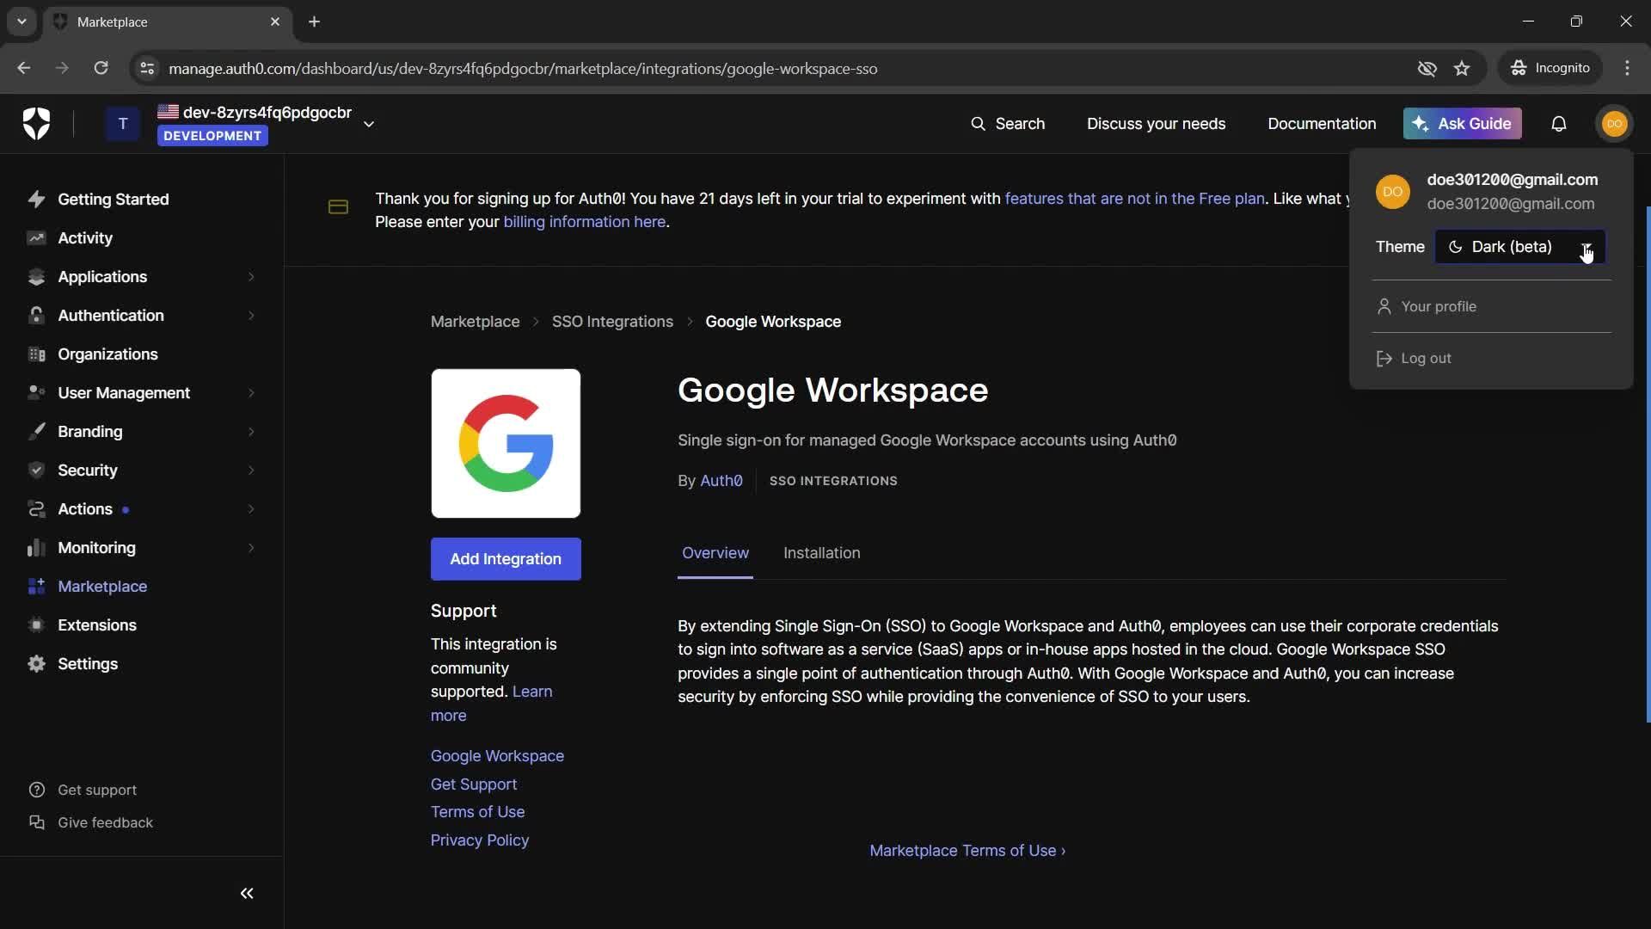The width and height of the screenshot is (1651, 929).
Task: Expand the Authentication submenu arrow
Action: click(x=251, y=316)
